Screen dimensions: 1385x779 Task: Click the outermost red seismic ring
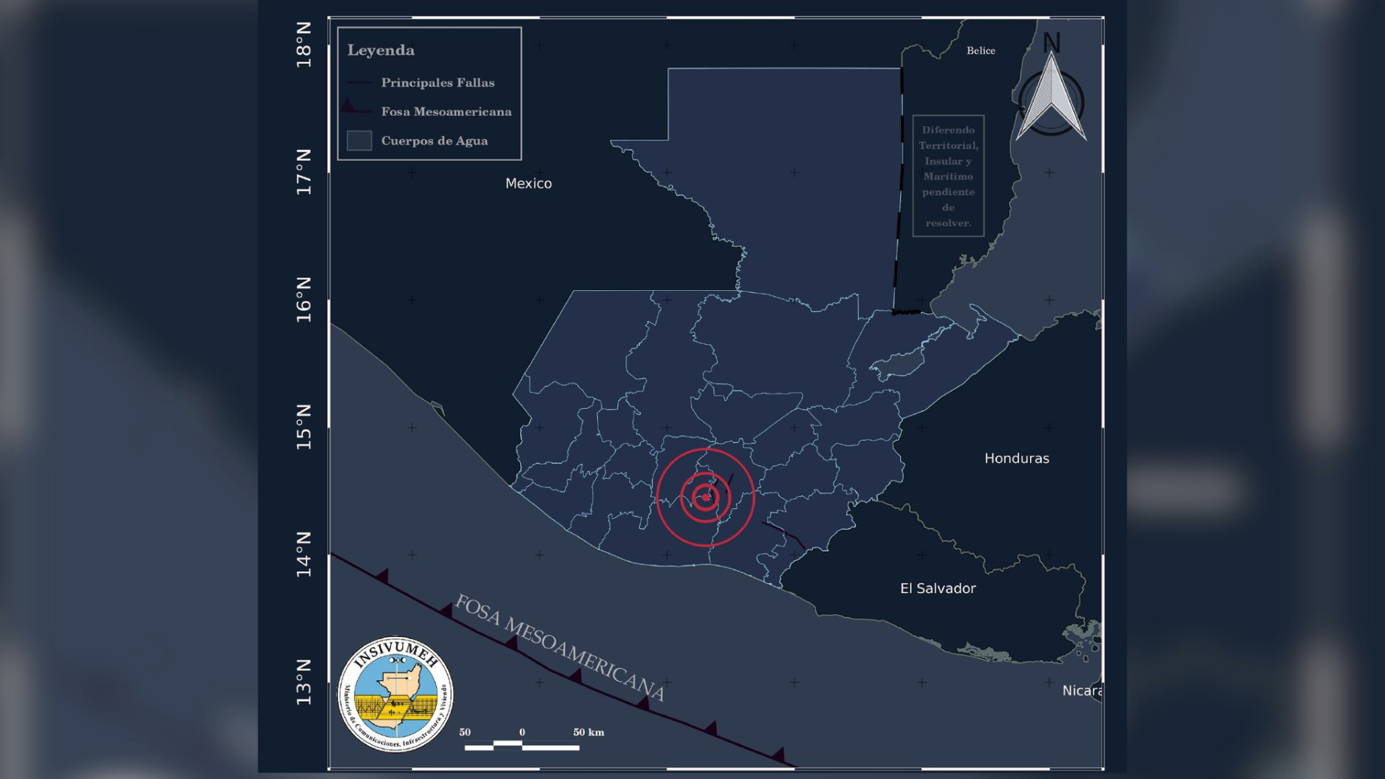coord(657,497)
